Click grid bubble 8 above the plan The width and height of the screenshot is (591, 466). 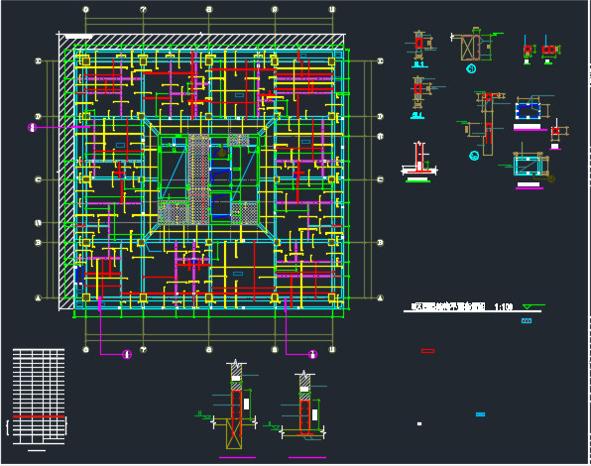(x=209, y=9)
